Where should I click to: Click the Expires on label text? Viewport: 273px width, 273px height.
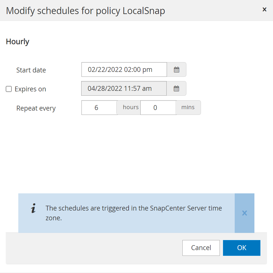(x=30, y=89)
